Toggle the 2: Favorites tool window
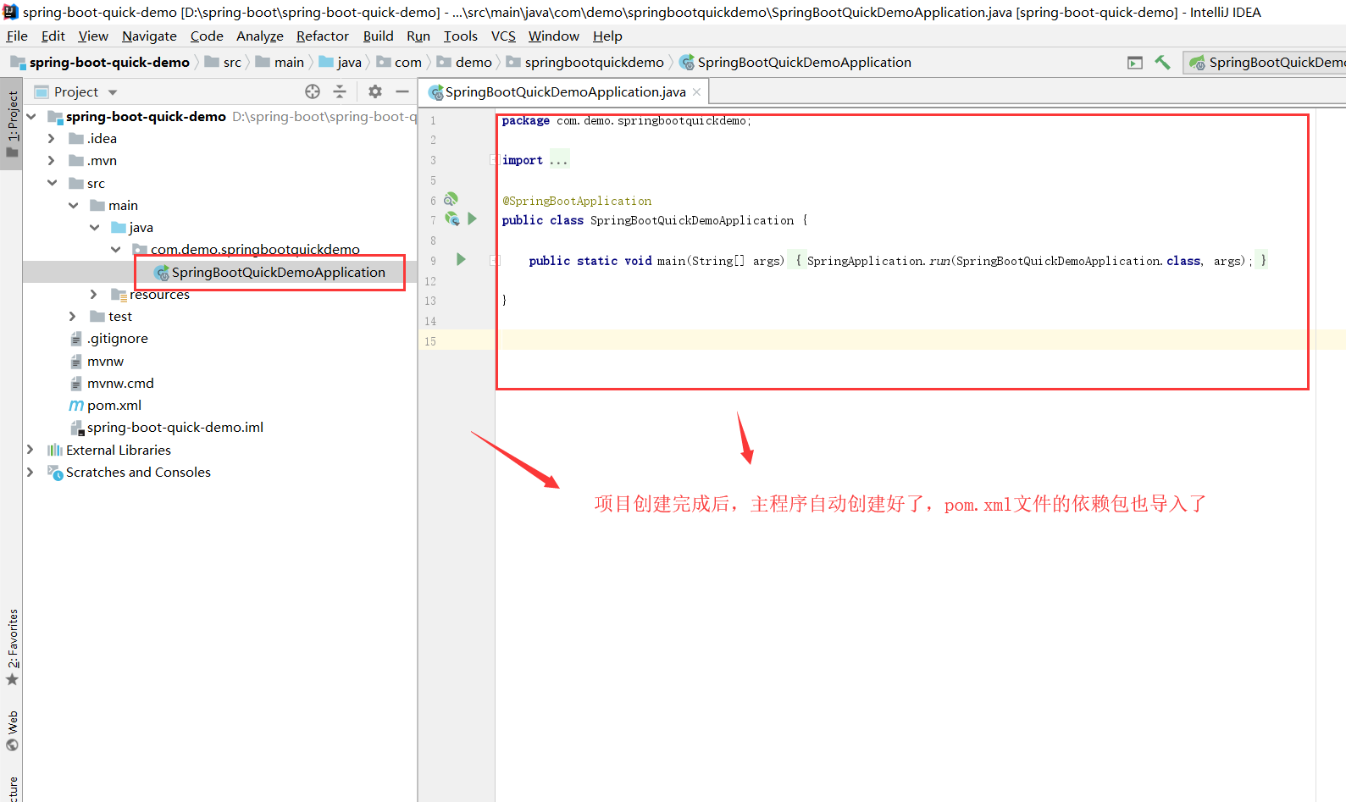This screenshot has height=802, width=1346. 12,648
